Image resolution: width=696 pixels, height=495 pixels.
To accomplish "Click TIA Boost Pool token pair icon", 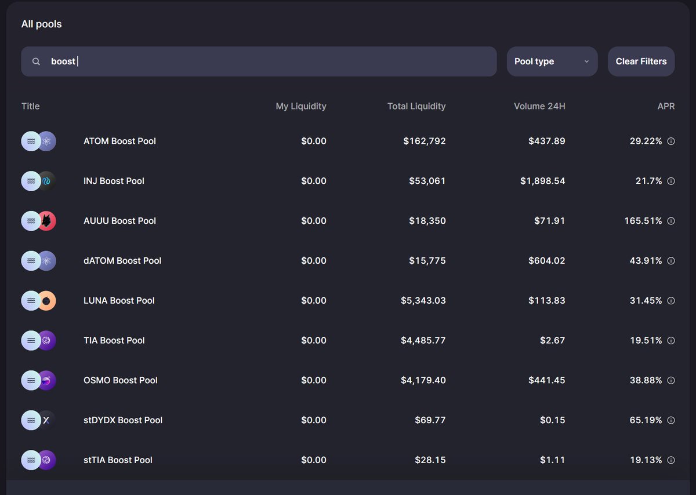I will [x=39, y=340].
